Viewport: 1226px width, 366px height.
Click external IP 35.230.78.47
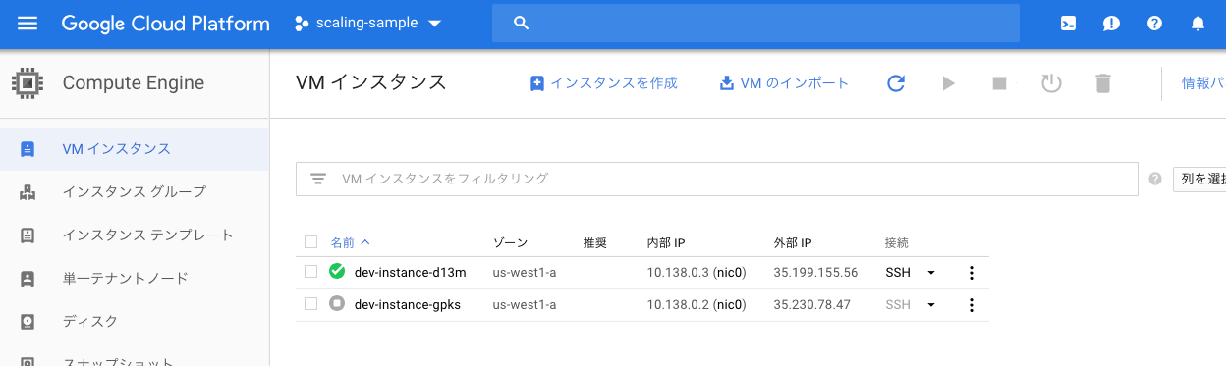point(811,304)
